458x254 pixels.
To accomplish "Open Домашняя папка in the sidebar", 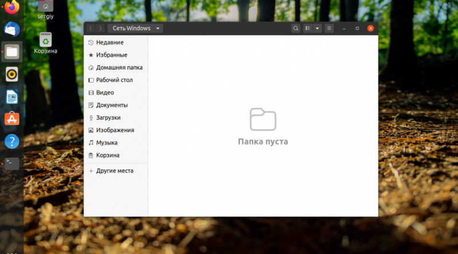I will (119, 67).
